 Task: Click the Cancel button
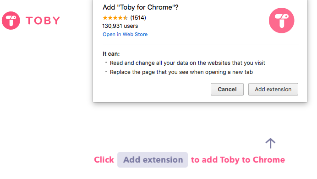pos(227,89)
